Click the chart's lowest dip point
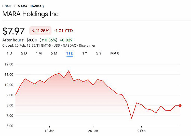 [x=132, y=118]
